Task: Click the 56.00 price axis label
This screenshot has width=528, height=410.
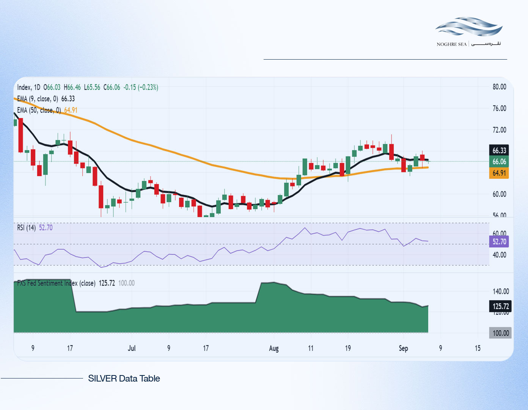Action: coord(499,215)
